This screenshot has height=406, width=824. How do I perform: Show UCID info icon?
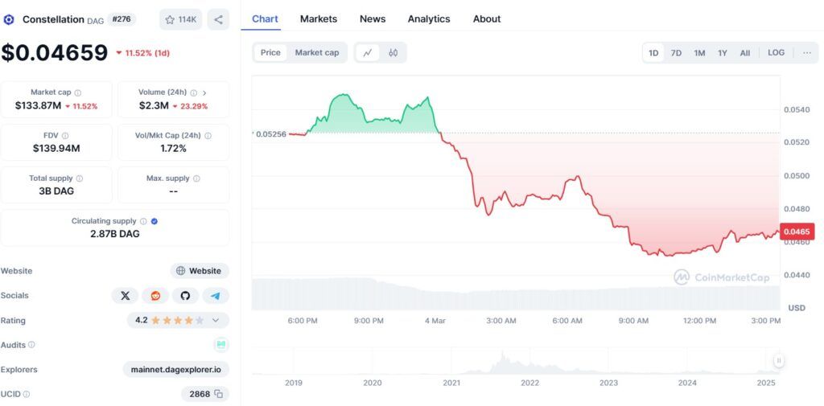27,394
